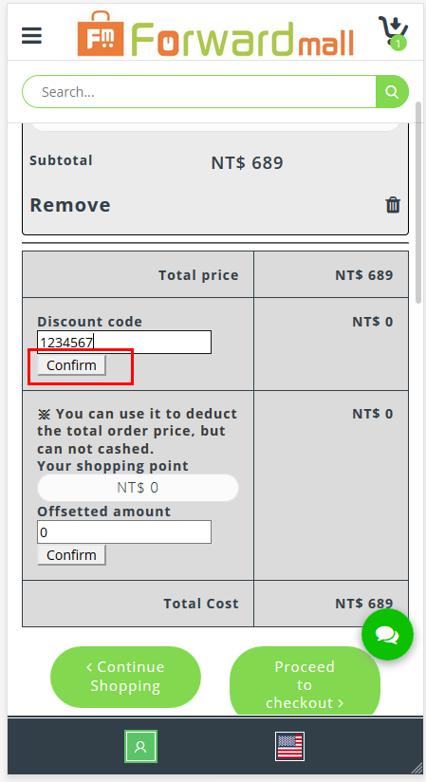426x782 pixels.
Task: Click the Discount code input field
Action: point(124,342)
